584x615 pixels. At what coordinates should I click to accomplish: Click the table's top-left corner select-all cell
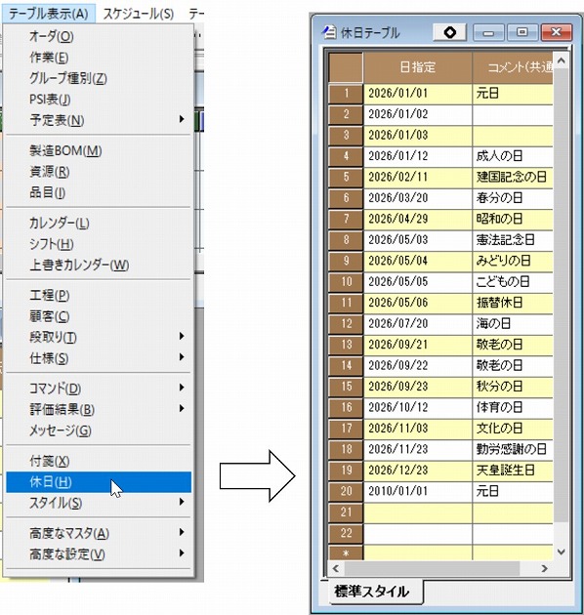tap(346, 67)
